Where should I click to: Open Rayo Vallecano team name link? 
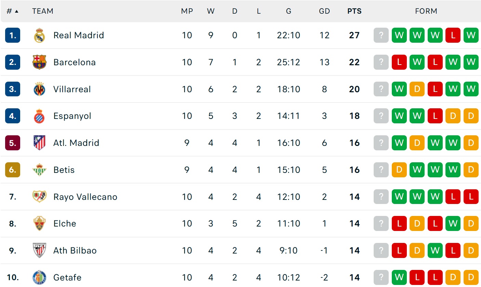coord(85,197)
